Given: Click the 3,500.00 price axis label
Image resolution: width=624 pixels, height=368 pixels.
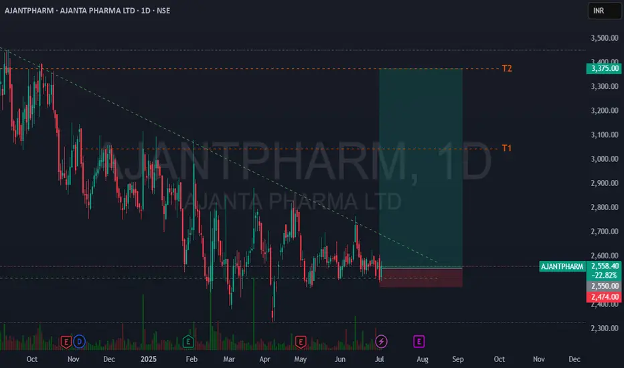Looking at the screenshot, I should click(605, 38).
